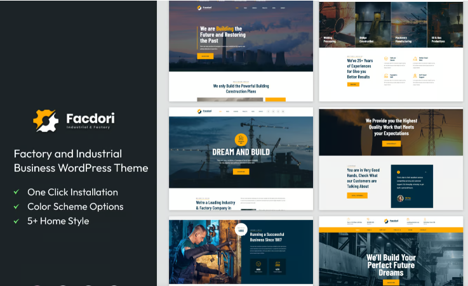Click the DREAM AND BUILD headline
The height and width of the screenshot is (286, 468).
coord(241,152)
